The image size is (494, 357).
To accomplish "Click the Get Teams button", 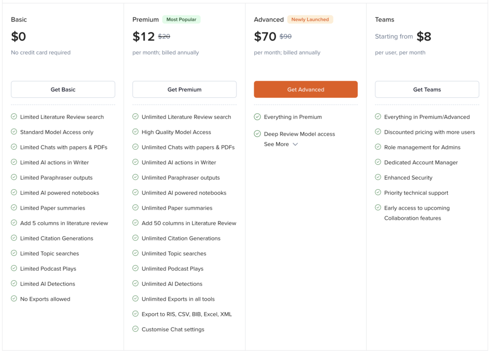I will pos(427,90).
